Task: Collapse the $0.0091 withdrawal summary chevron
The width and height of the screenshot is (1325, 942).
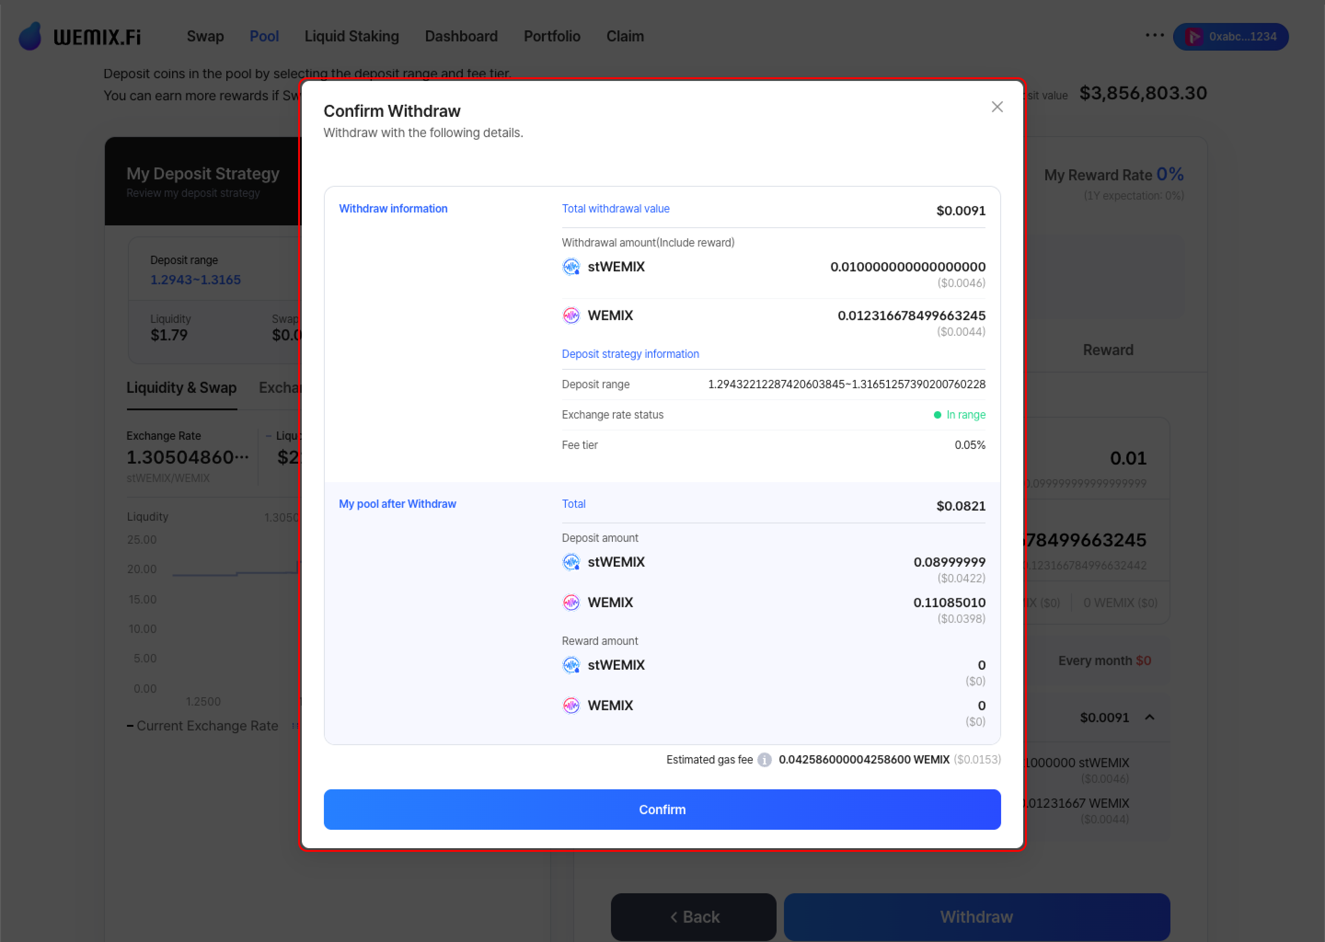Action: (x=1149, y=718)
